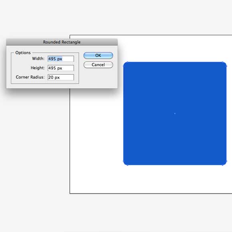232x232 pixels.
Task: Click the artboard's bottom border line
Action: point(151,193)
